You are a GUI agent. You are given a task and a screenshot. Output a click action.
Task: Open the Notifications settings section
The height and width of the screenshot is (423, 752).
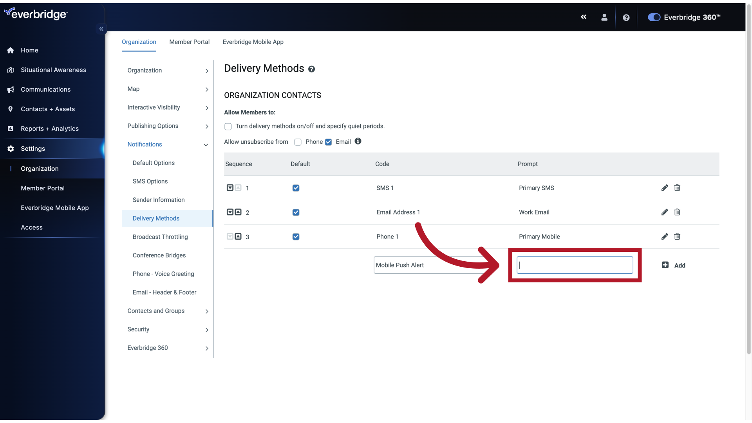click(145, 145)
